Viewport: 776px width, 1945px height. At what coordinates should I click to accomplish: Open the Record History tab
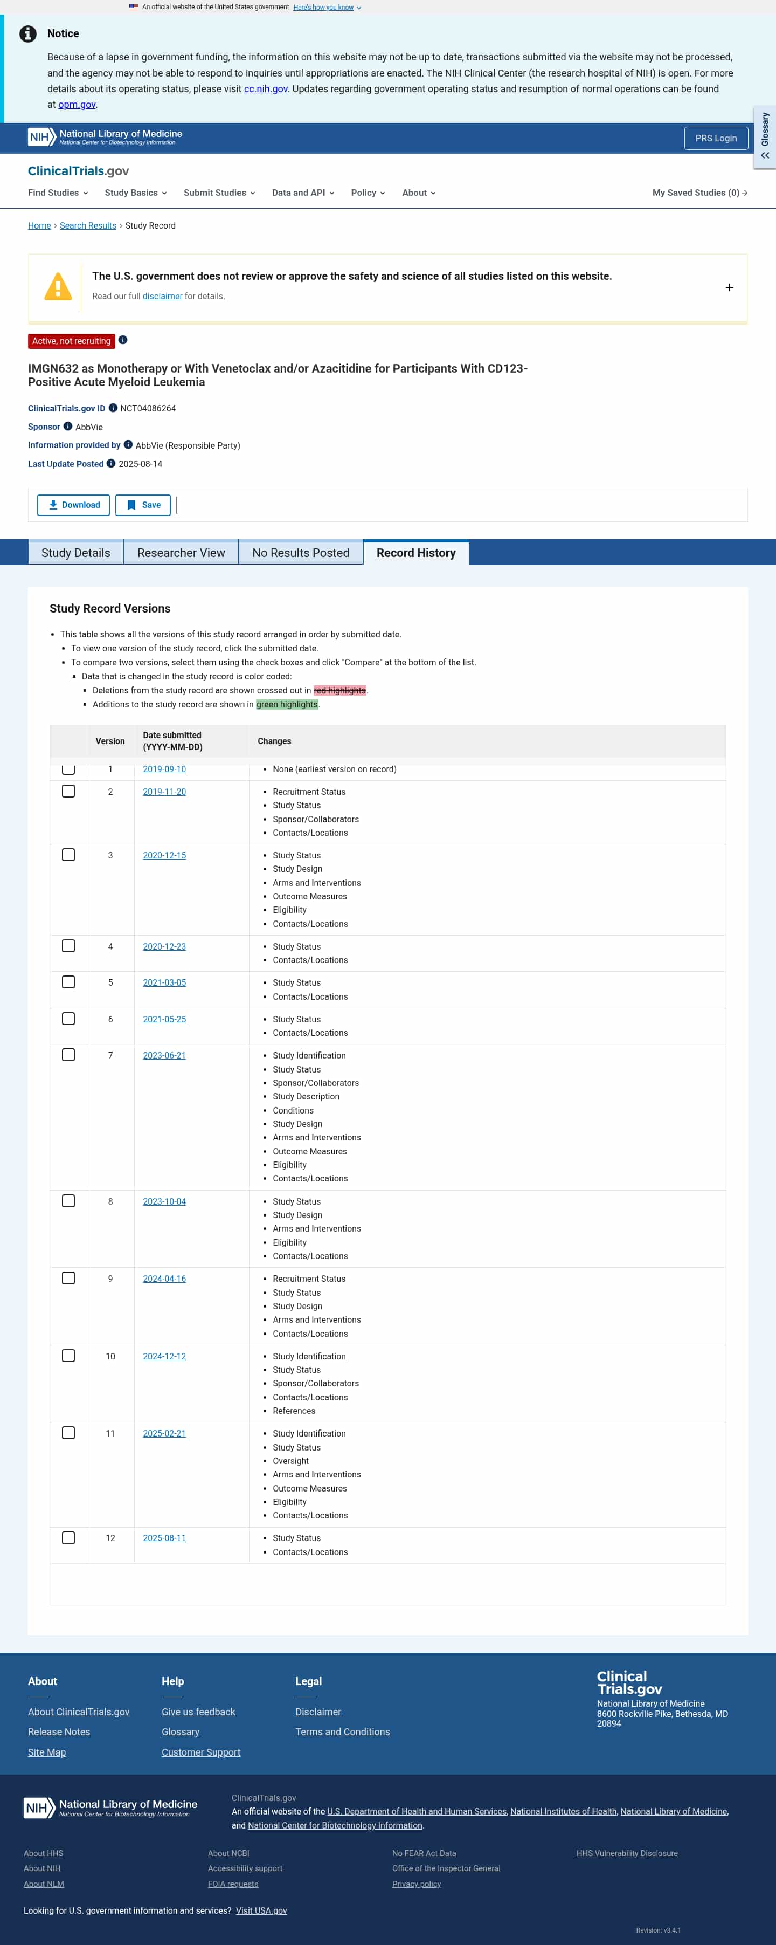tap(415, 552)
